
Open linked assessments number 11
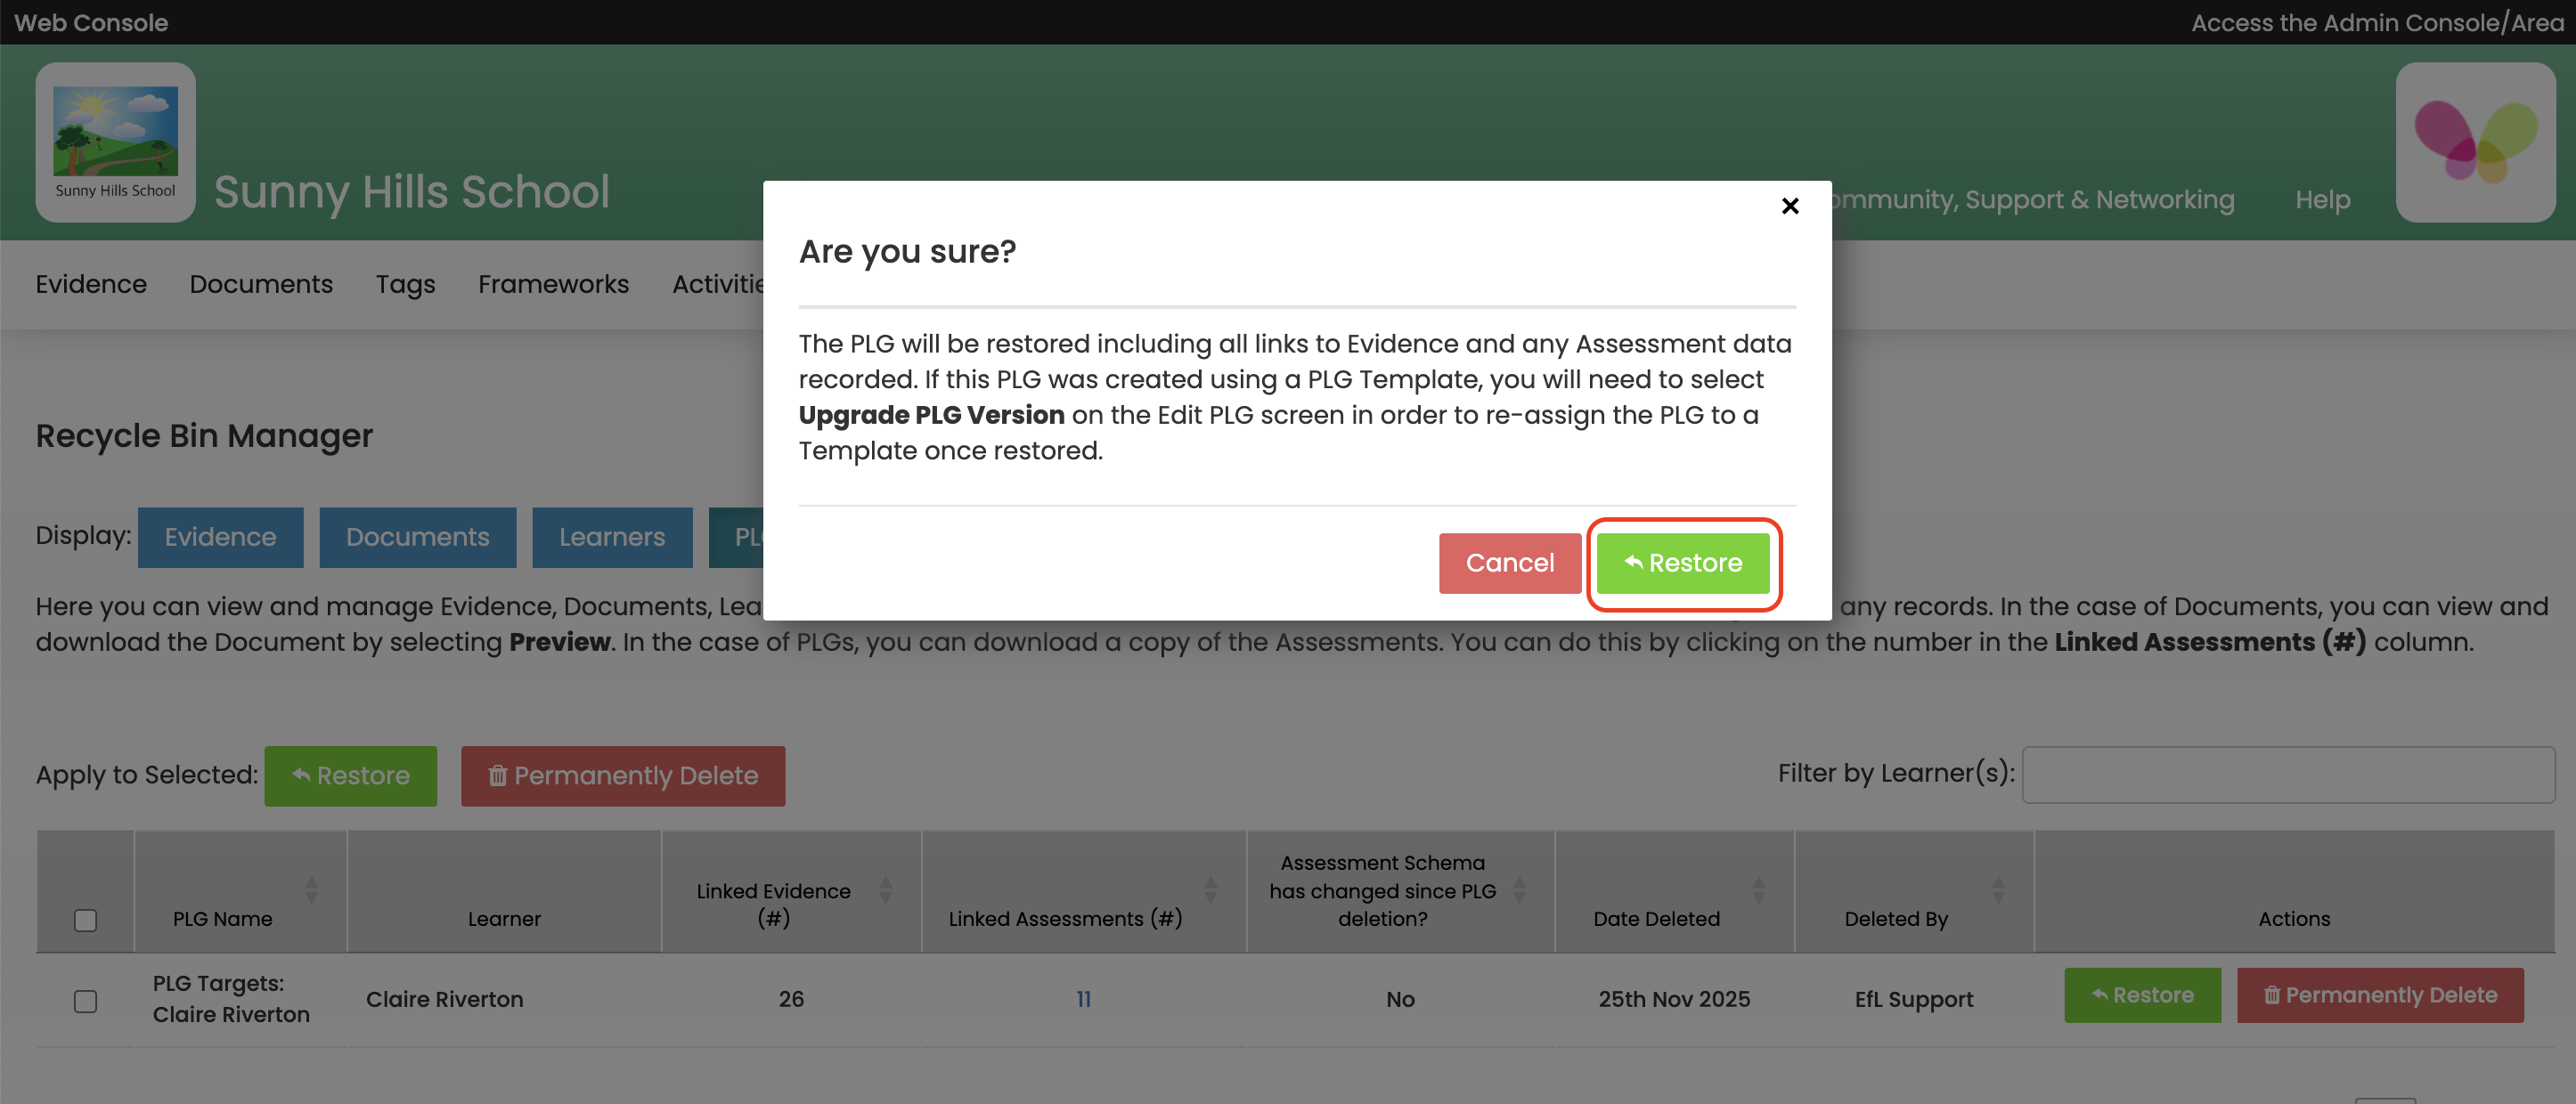(1083, 999)
